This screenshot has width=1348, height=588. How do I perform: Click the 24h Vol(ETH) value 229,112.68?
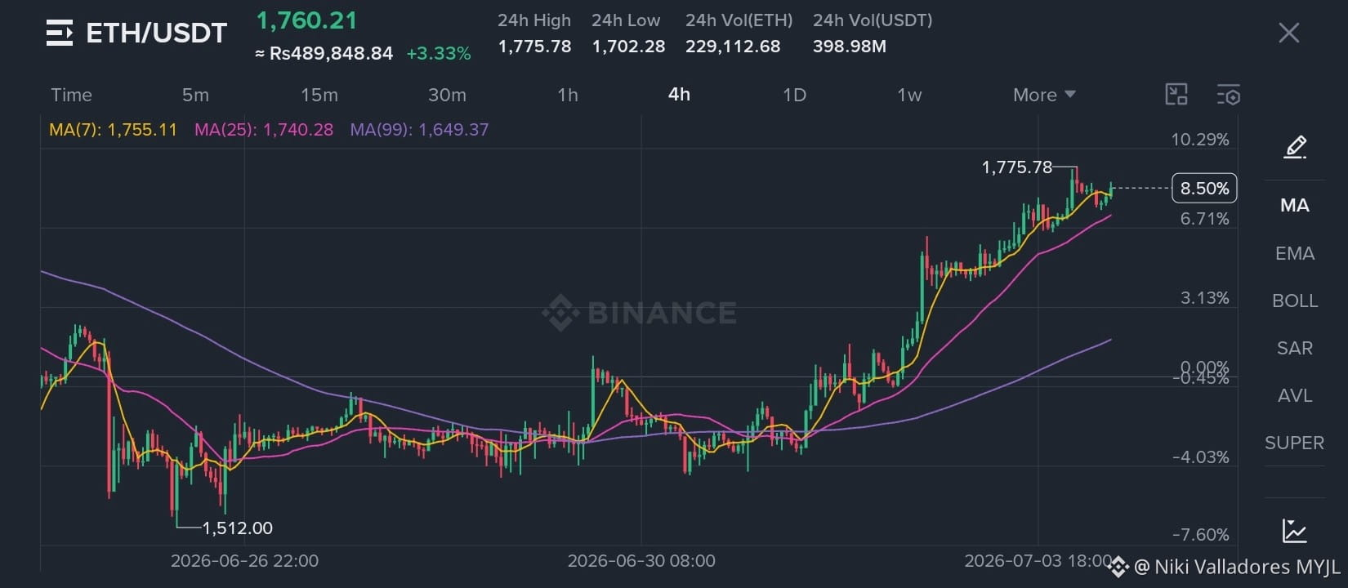click(x=733, y=47)
